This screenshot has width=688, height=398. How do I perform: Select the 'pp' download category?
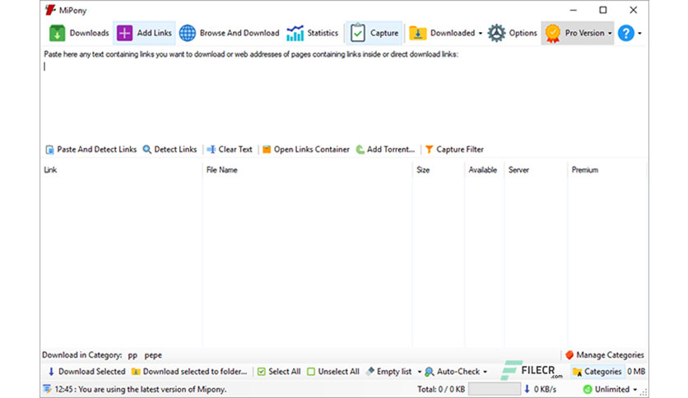click(x=132, y=355)
